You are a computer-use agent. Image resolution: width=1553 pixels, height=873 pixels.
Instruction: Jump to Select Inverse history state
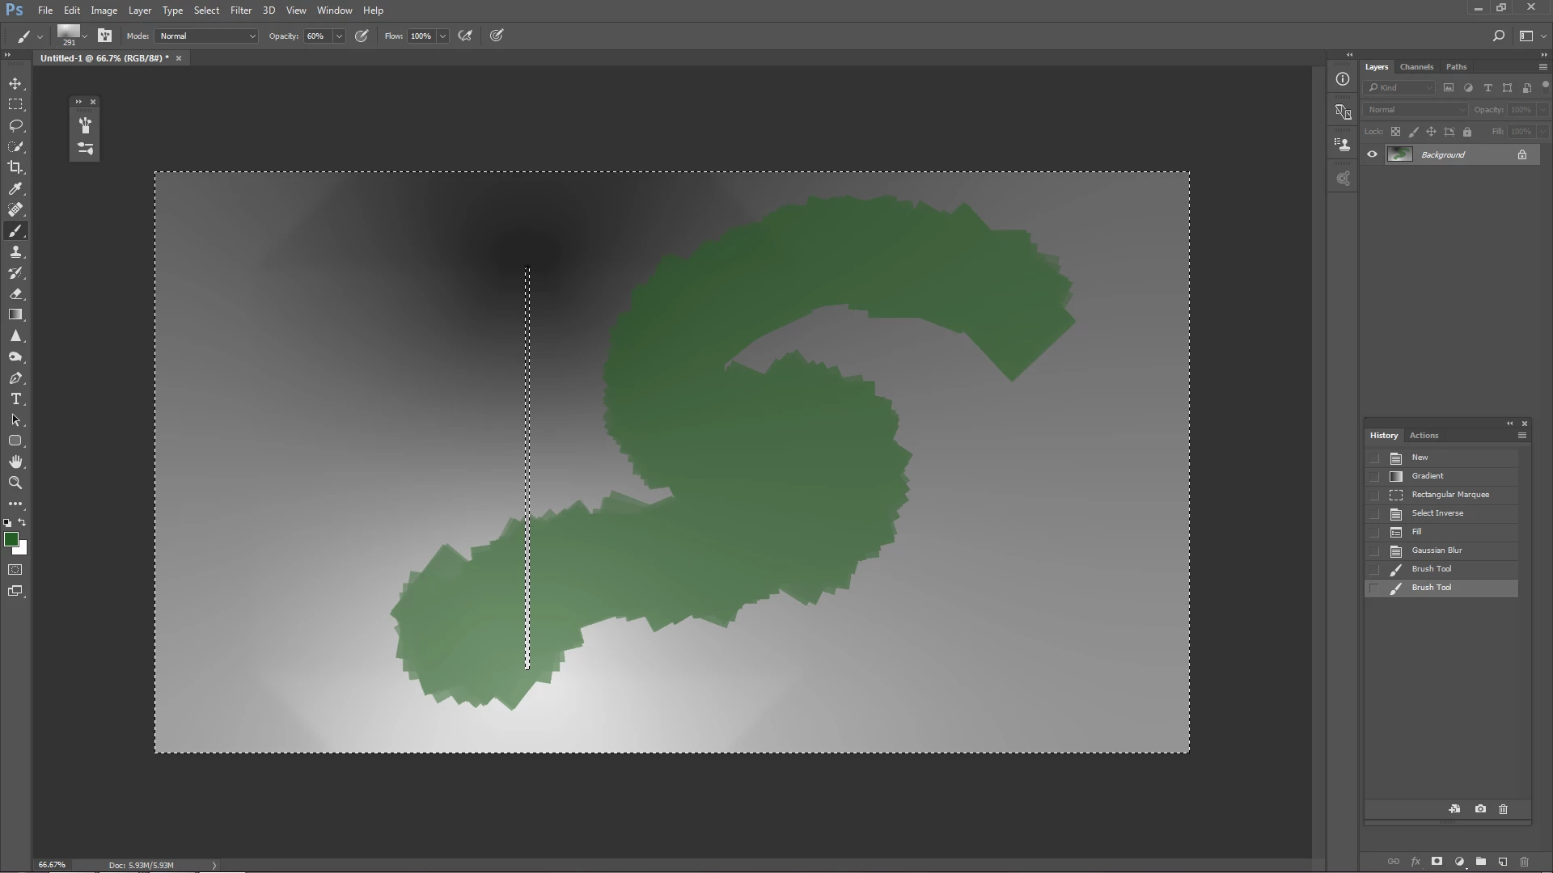tap(1437, 513)
